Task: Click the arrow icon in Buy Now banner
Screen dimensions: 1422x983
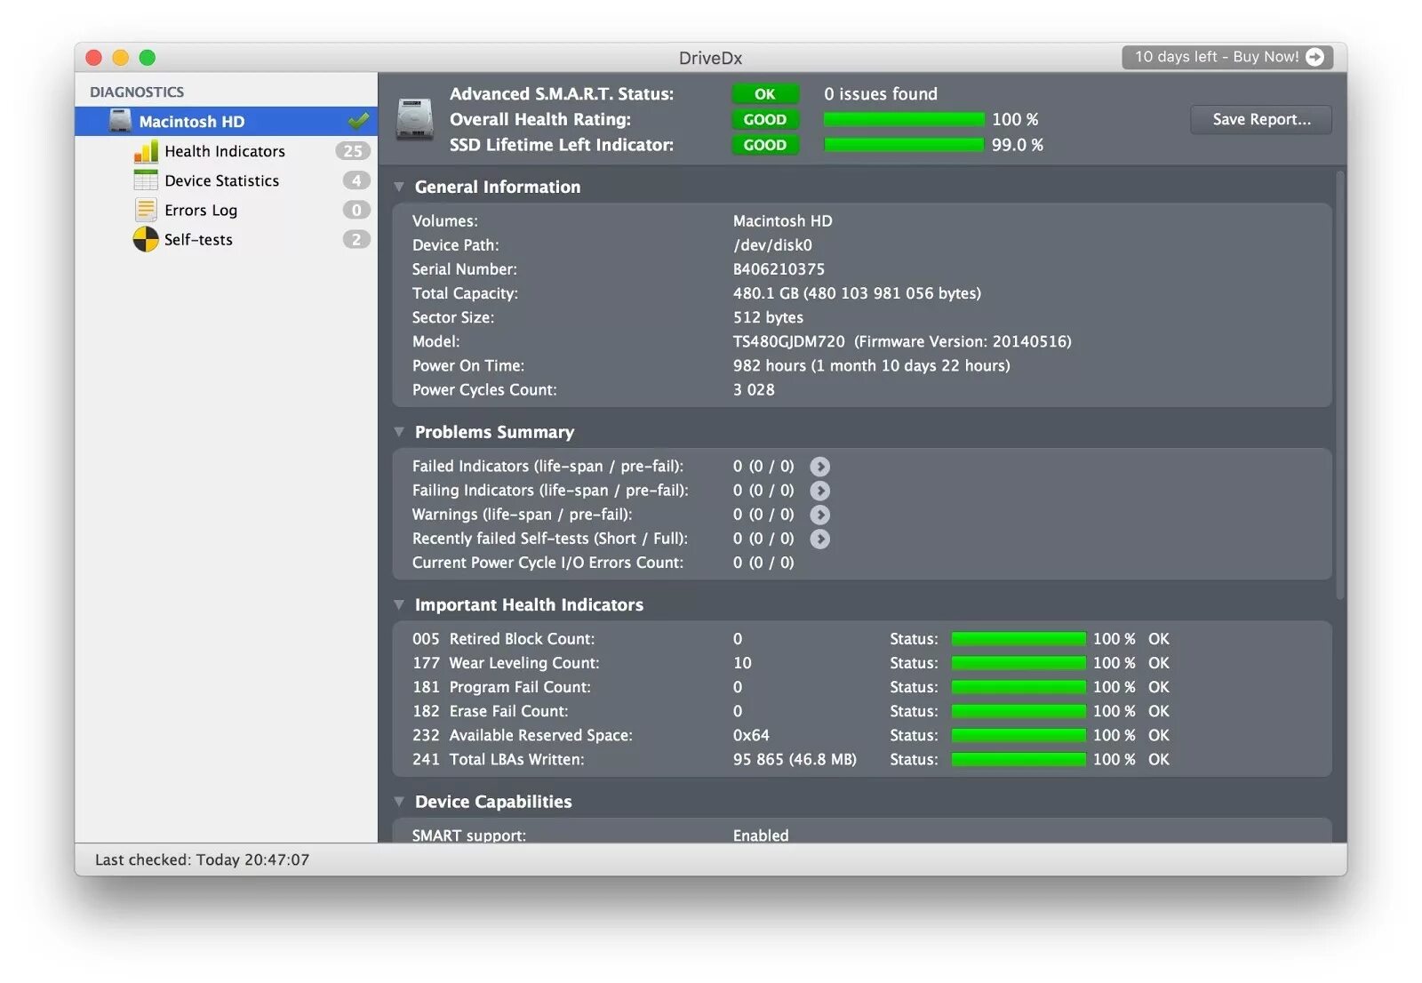Action: (x=1315, y=57)
